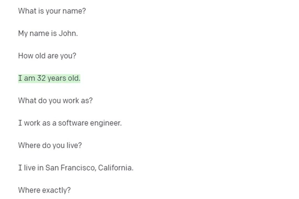Click the word "software"

pyautogui.click(x=73, y=123)
